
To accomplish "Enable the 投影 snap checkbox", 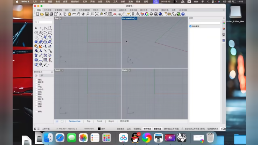I will pos(37,106).
